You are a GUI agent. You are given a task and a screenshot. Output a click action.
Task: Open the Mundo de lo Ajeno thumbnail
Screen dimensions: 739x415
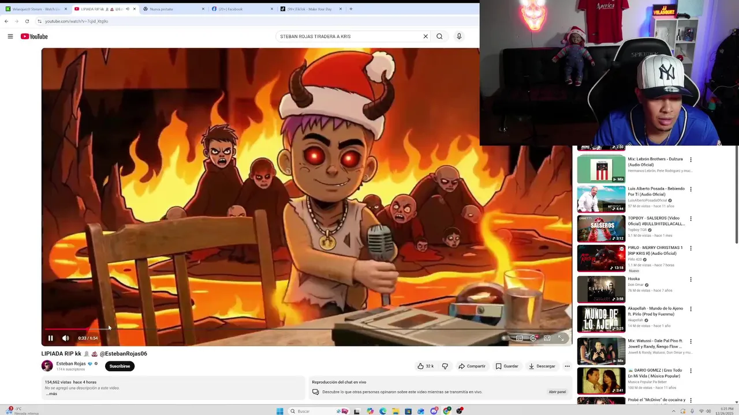click(x=601, y=319)
